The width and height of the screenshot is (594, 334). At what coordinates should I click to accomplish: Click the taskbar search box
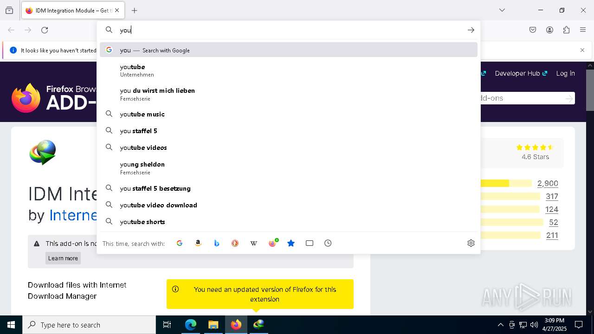click(89, 325)
